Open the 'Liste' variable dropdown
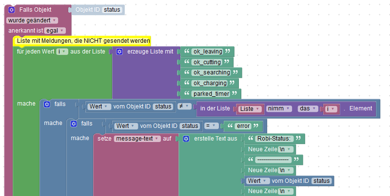Image resolution: width=390 pixels, height=196 pixels. pyautogui.click(x=250, y=108)
